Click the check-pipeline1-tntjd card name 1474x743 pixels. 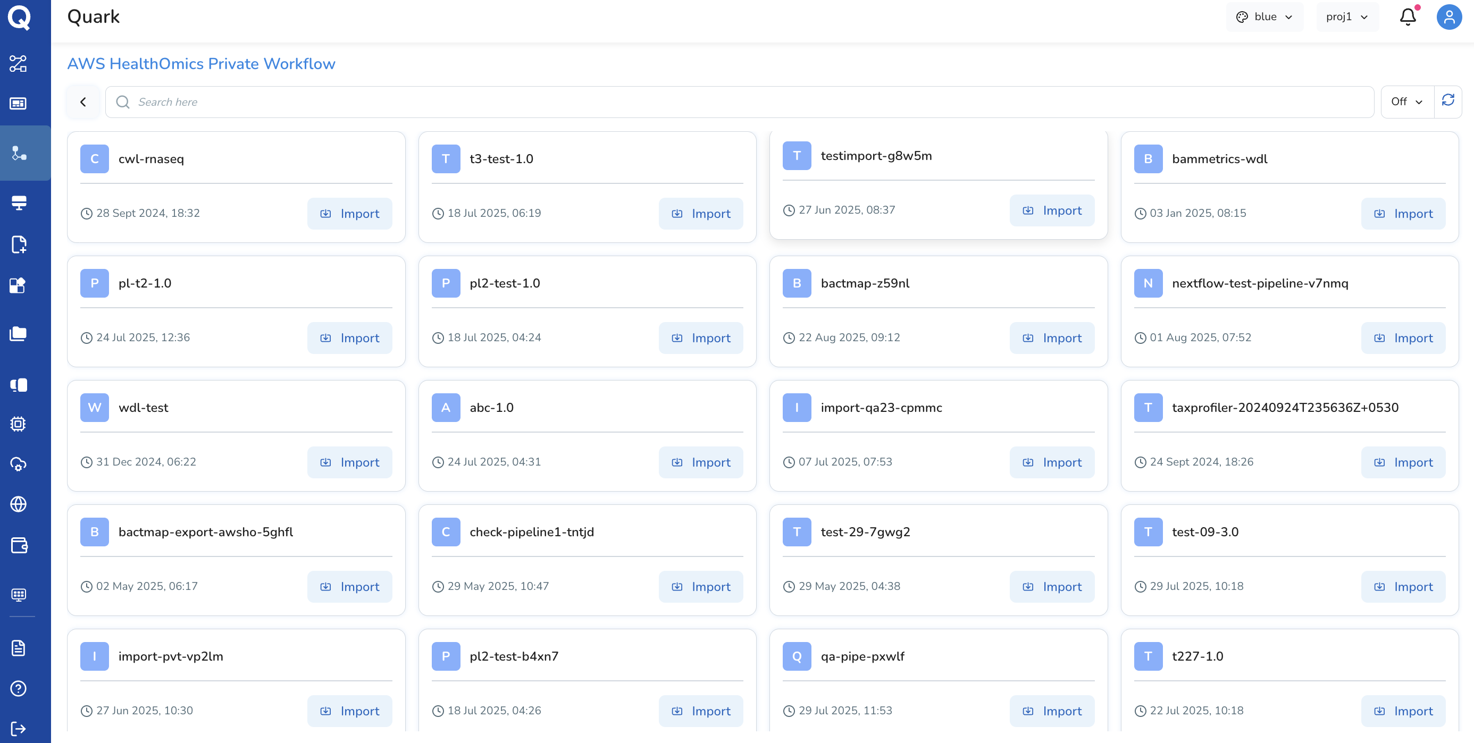coord(532,532)
